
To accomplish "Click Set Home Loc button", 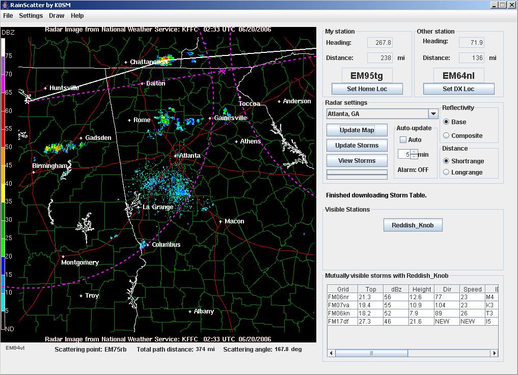I will click(367, 89).
